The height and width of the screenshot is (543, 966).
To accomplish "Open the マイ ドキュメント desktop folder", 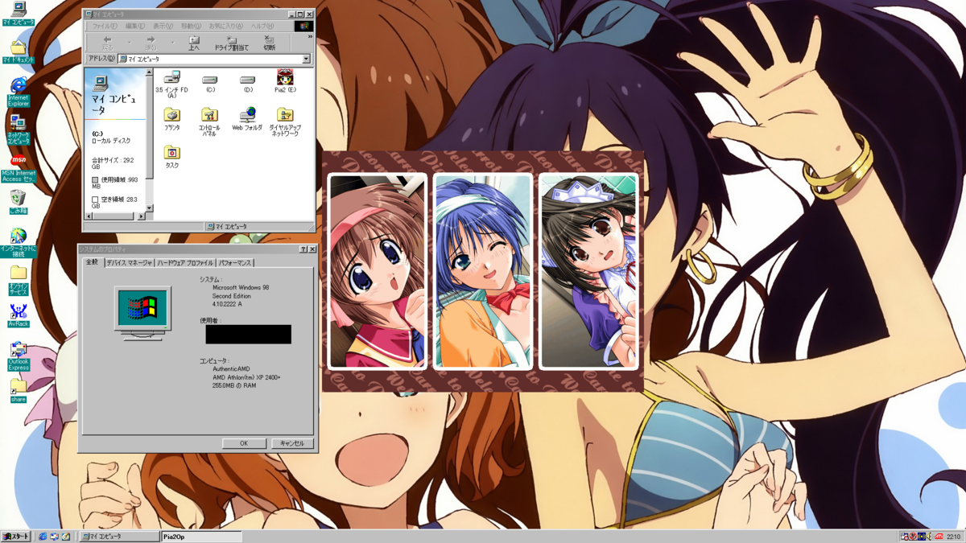I will click(x=18, y=51).
